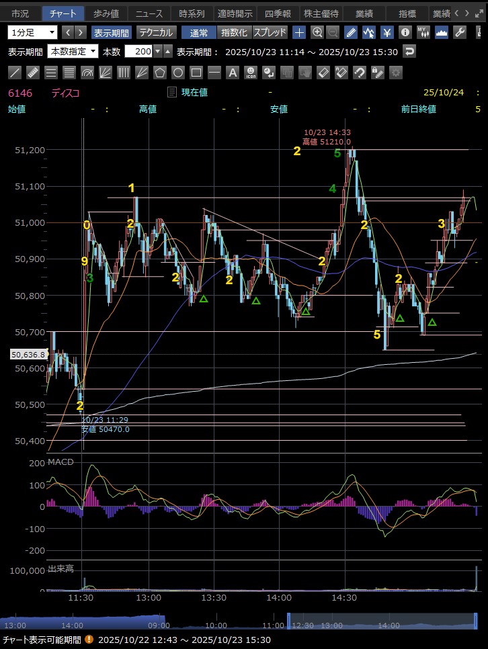Click the pencil edit icon
This screenshot has width=488, height=649.
pyautogui.click(x=351, y=32)
